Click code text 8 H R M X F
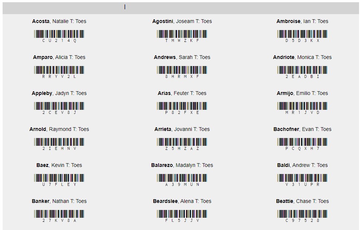The height and width of the screenshot is (230, 362). tap(182, 76)
